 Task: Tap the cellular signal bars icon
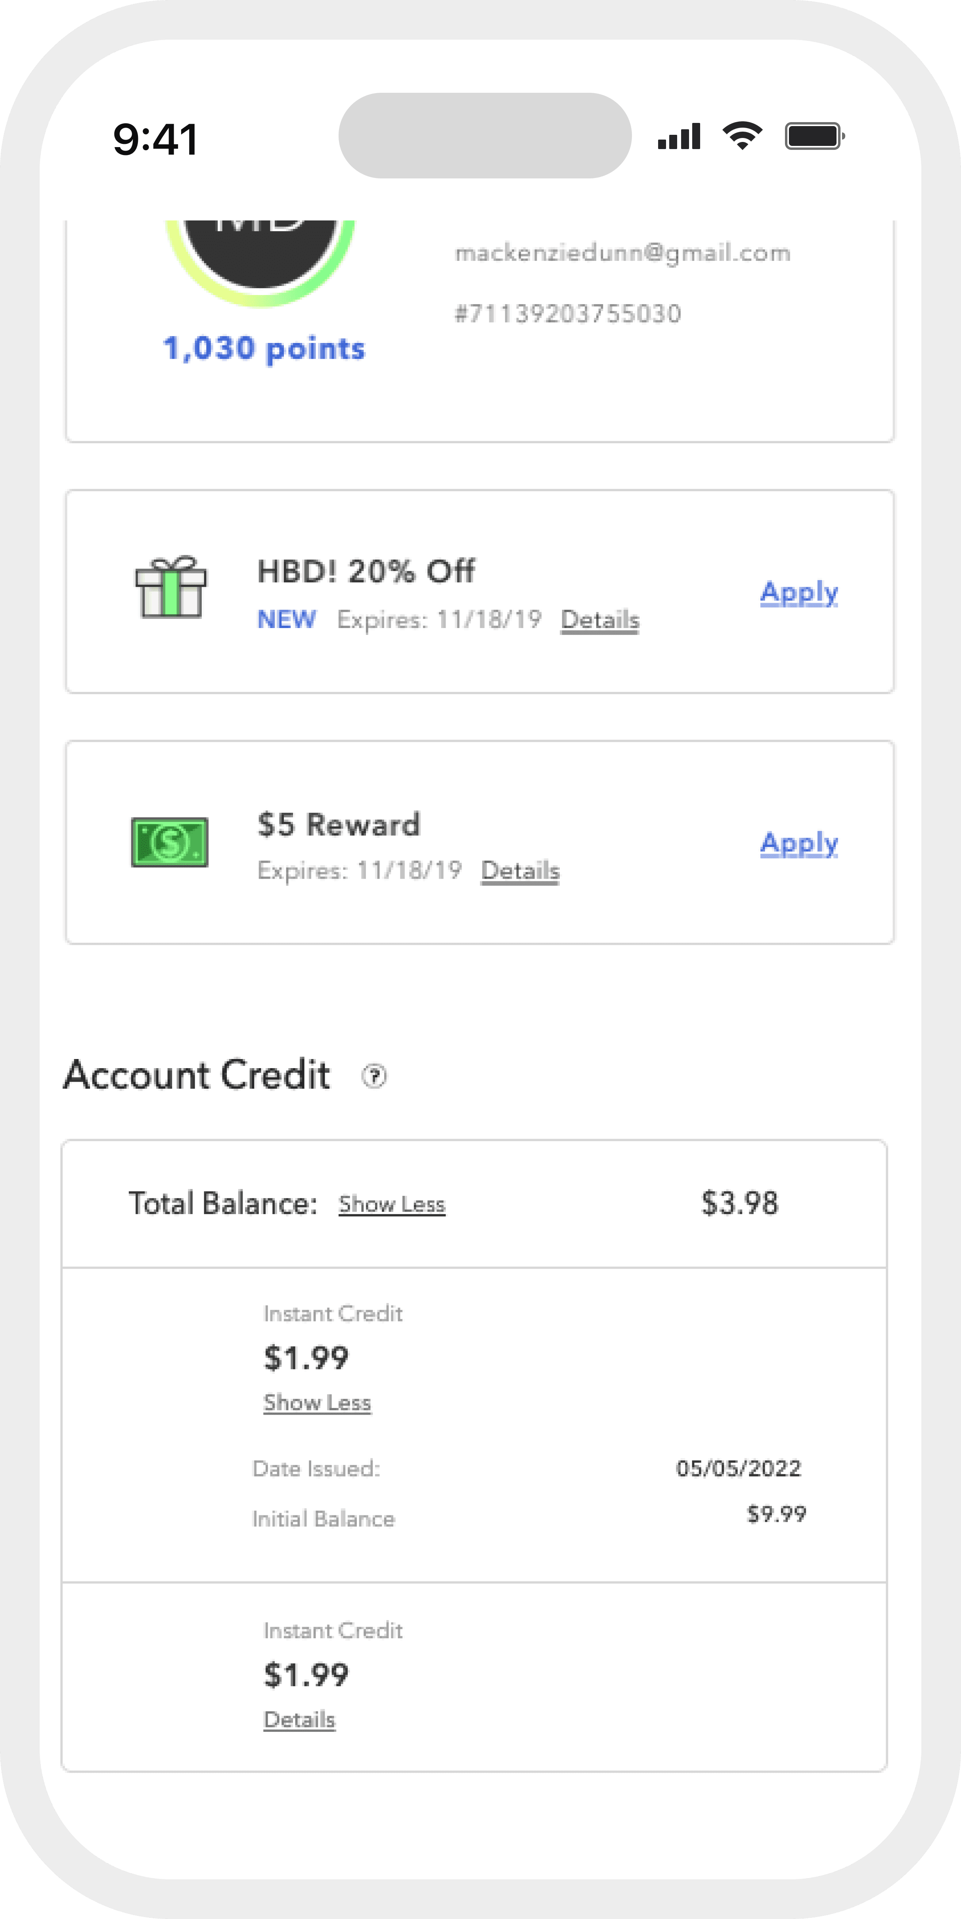coord(679,136)
